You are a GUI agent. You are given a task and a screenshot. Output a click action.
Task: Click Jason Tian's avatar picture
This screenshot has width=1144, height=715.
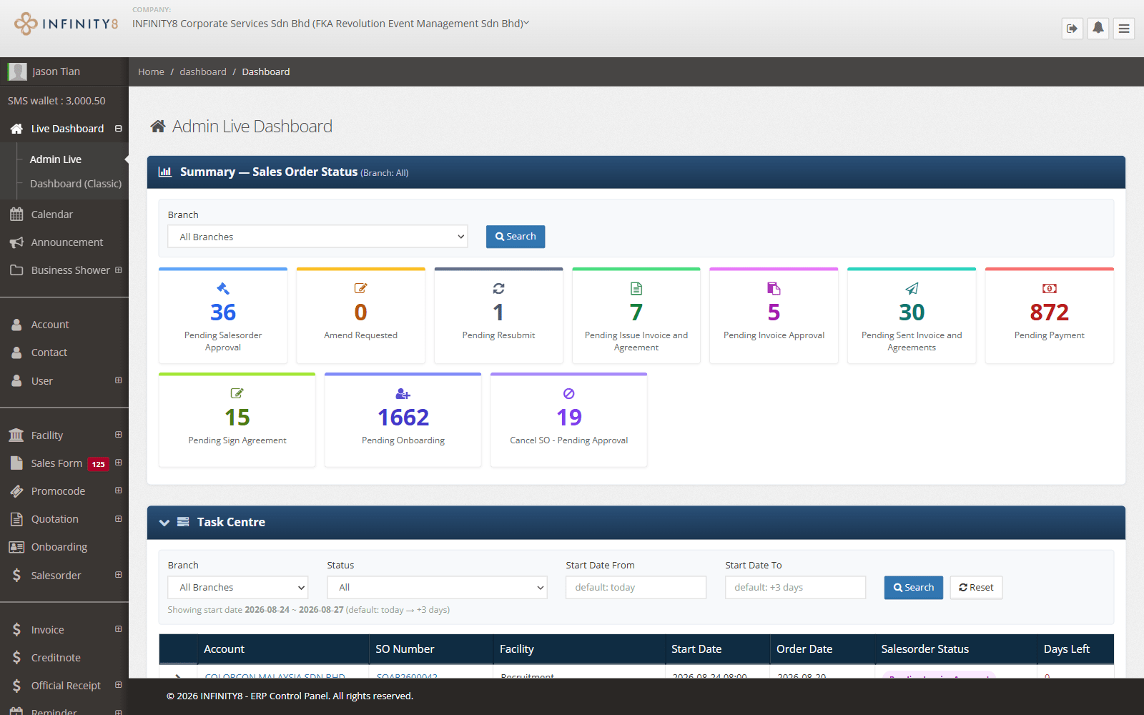[17, 71]
